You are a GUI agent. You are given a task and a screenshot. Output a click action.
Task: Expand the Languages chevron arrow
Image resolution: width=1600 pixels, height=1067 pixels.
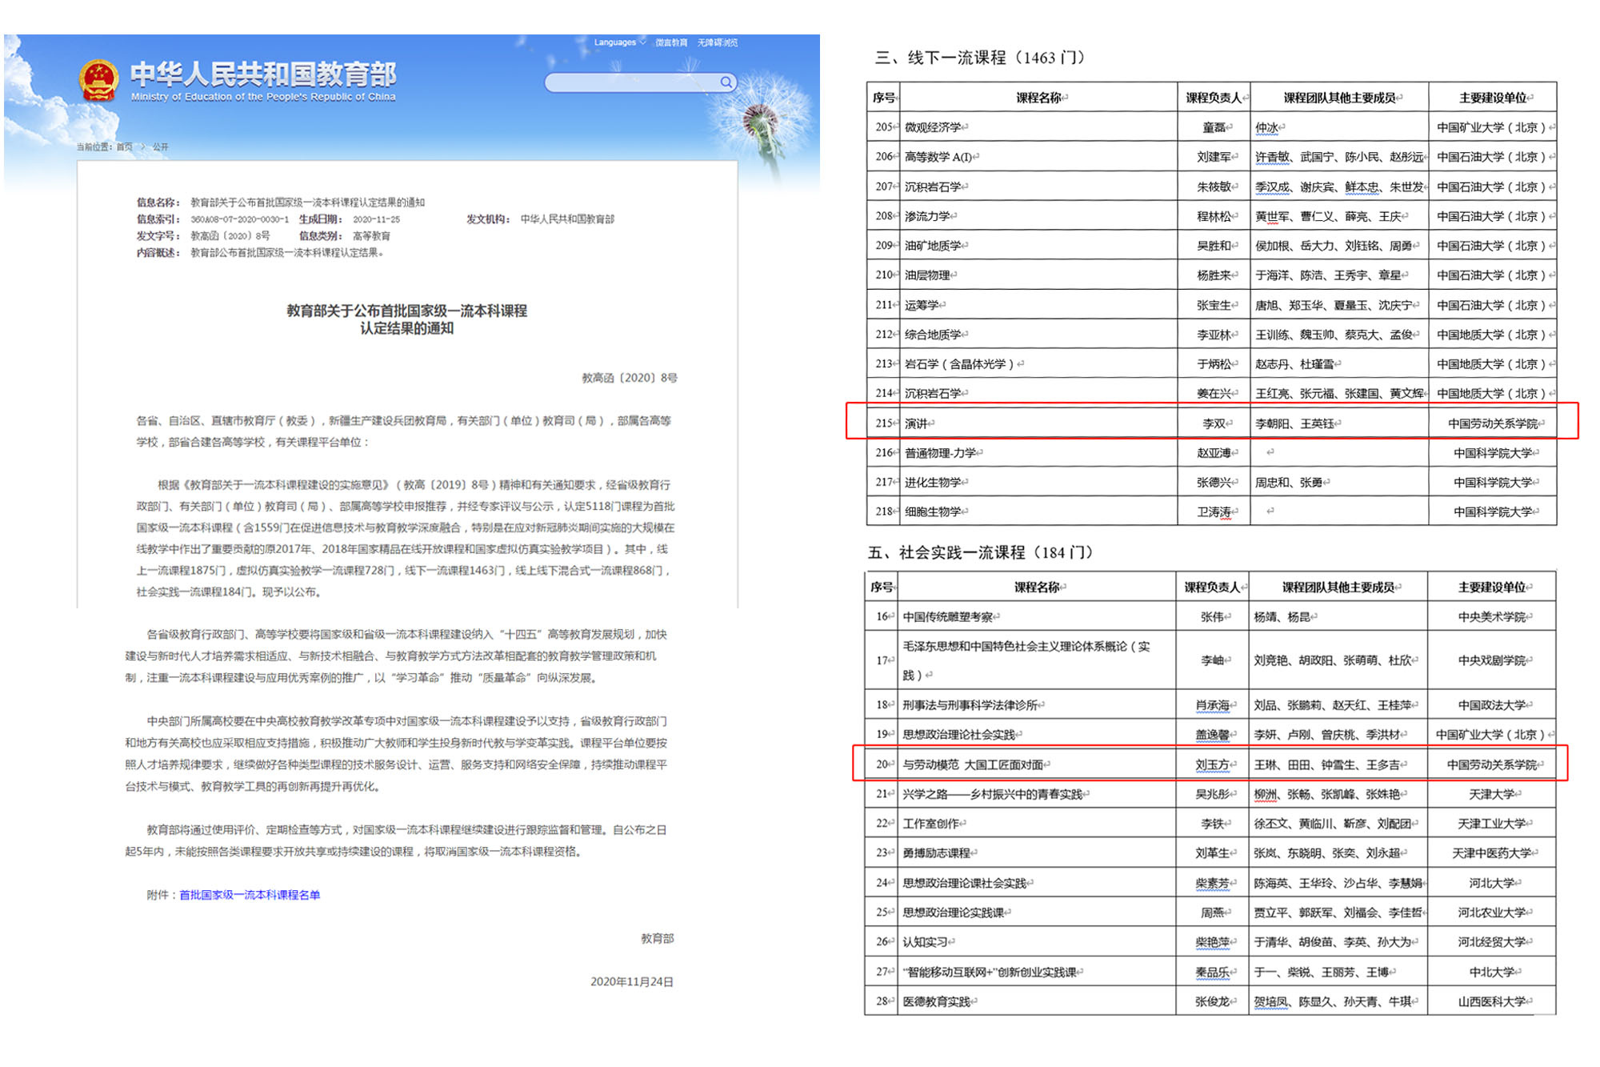click(642, 42)
